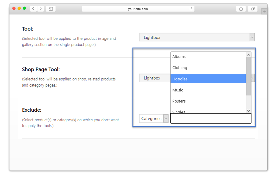The width and height of the screenshot is (276, 173).
Task: Open the Tool Lightbox dropdown
Action: [197, 37]
